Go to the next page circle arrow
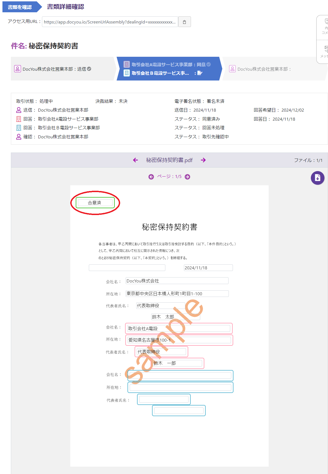 187,177
